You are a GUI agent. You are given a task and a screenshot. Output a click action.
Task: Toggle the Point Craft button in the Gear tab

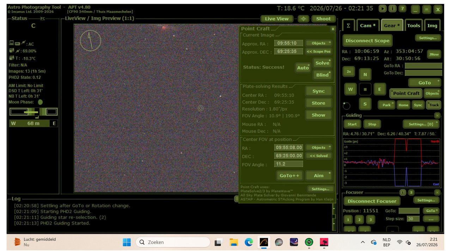406,93
